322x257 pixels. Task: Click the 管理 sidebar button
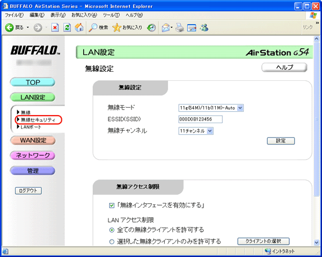(33, 170)
